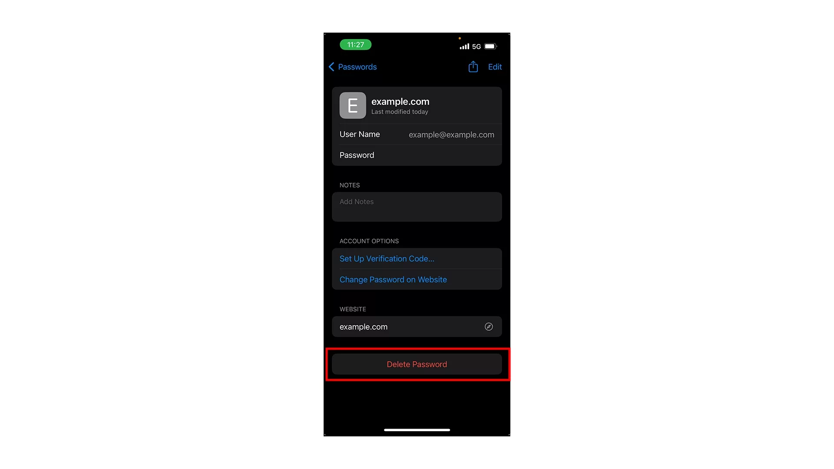This screenshot has height=469, width=834.
Task: Tap Edit button in top right corner
Action: point(494,67)
